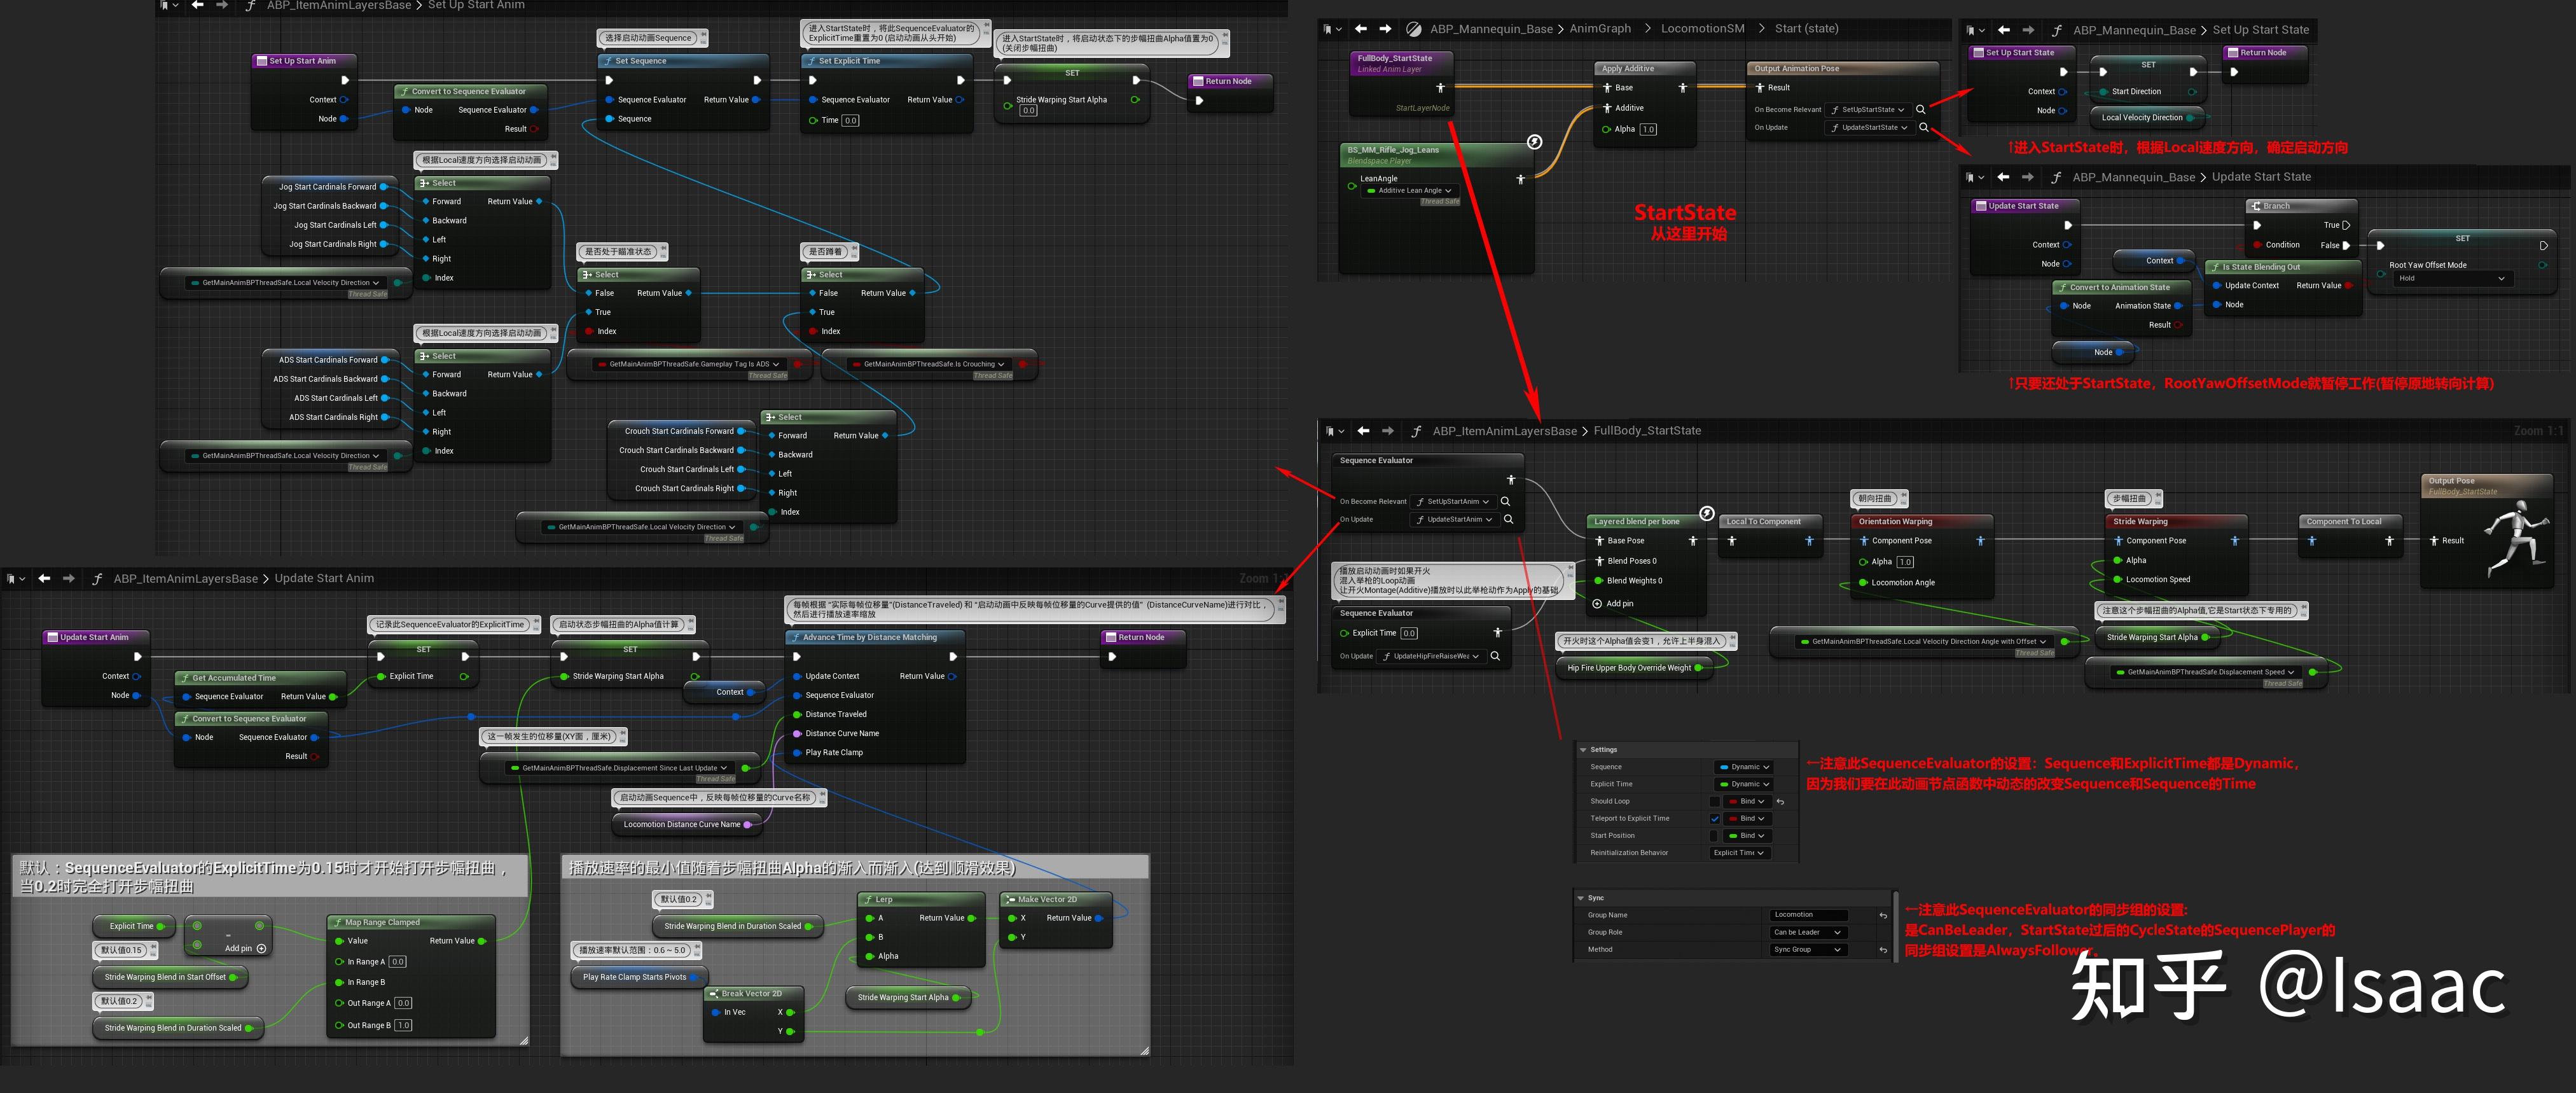Click LocomotionSM breadcrumb item
Screen dimensions: 2576x1093
[1702, 29]
